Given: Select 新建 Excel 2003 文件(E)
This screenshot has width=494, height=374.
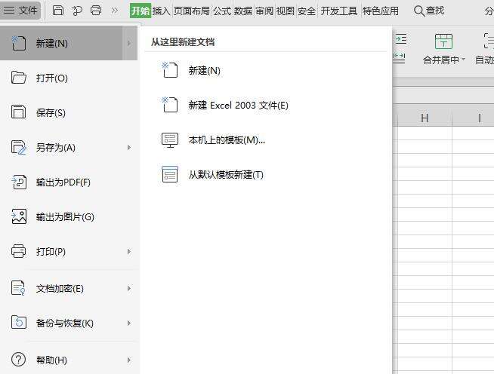Looking at the screenshot, I should click(x=239, y=105).
